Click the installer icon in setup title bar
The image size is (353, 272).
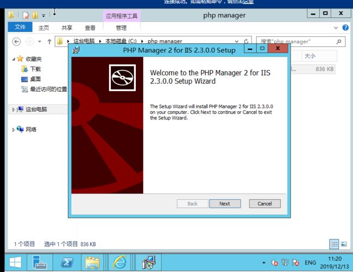(76, 50)
